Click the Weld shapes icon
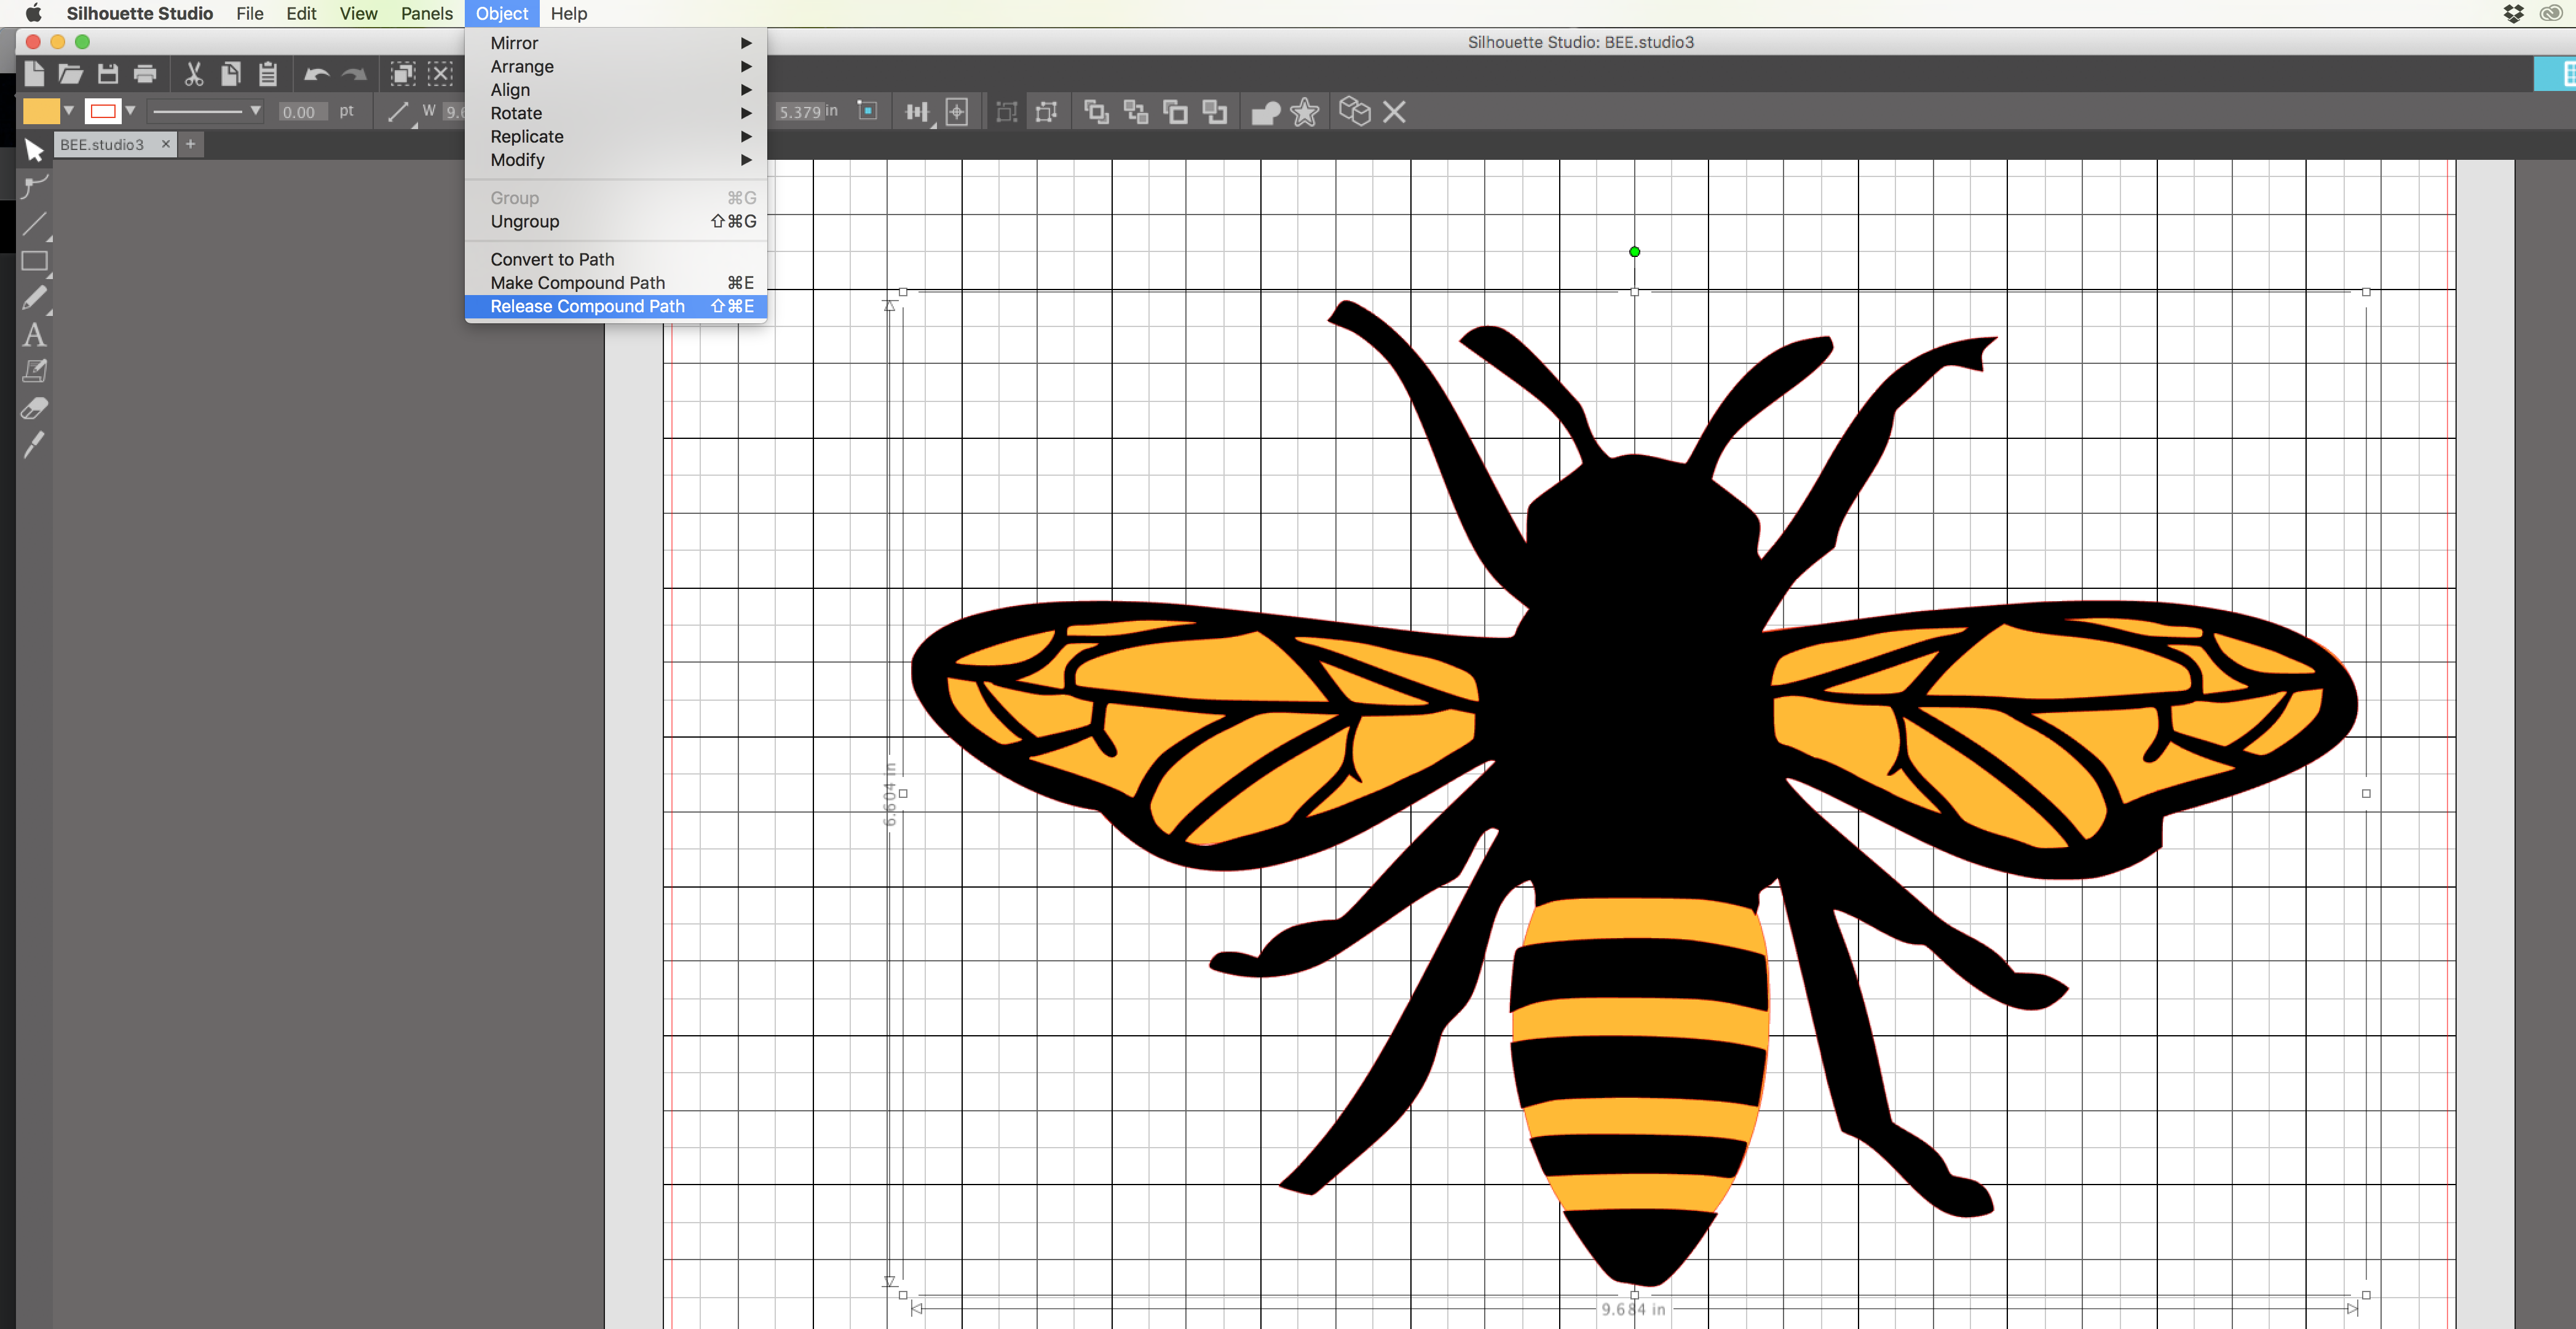The image size is (2576, 1329). (1265, 112)
